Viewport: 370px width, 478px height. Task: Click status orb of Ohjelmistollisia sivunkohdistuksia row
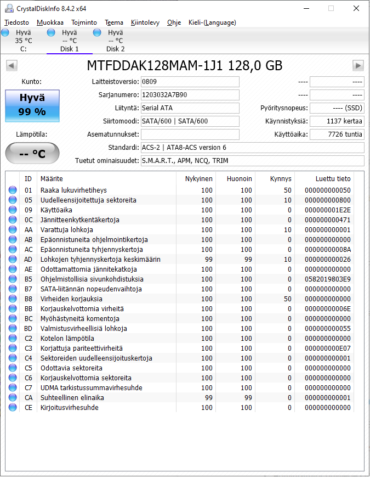pos(13,279)
